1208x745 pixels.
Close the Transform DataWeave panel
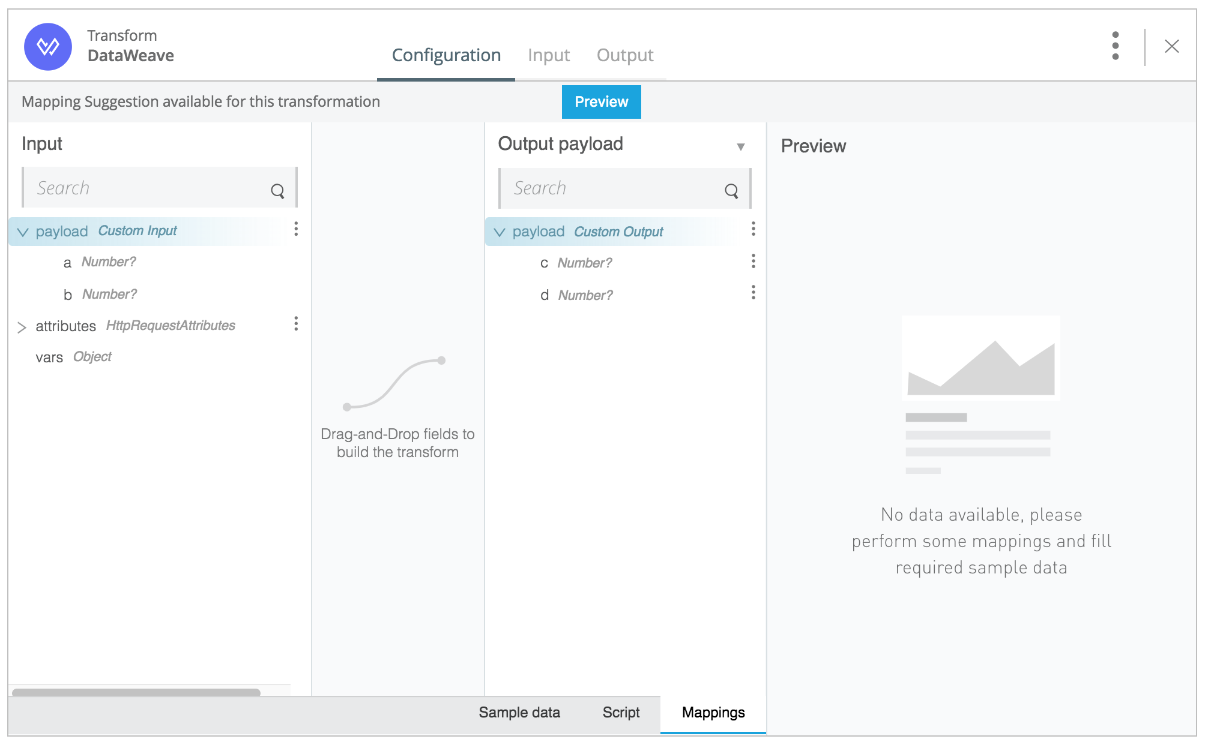(x=1171, y=46)
